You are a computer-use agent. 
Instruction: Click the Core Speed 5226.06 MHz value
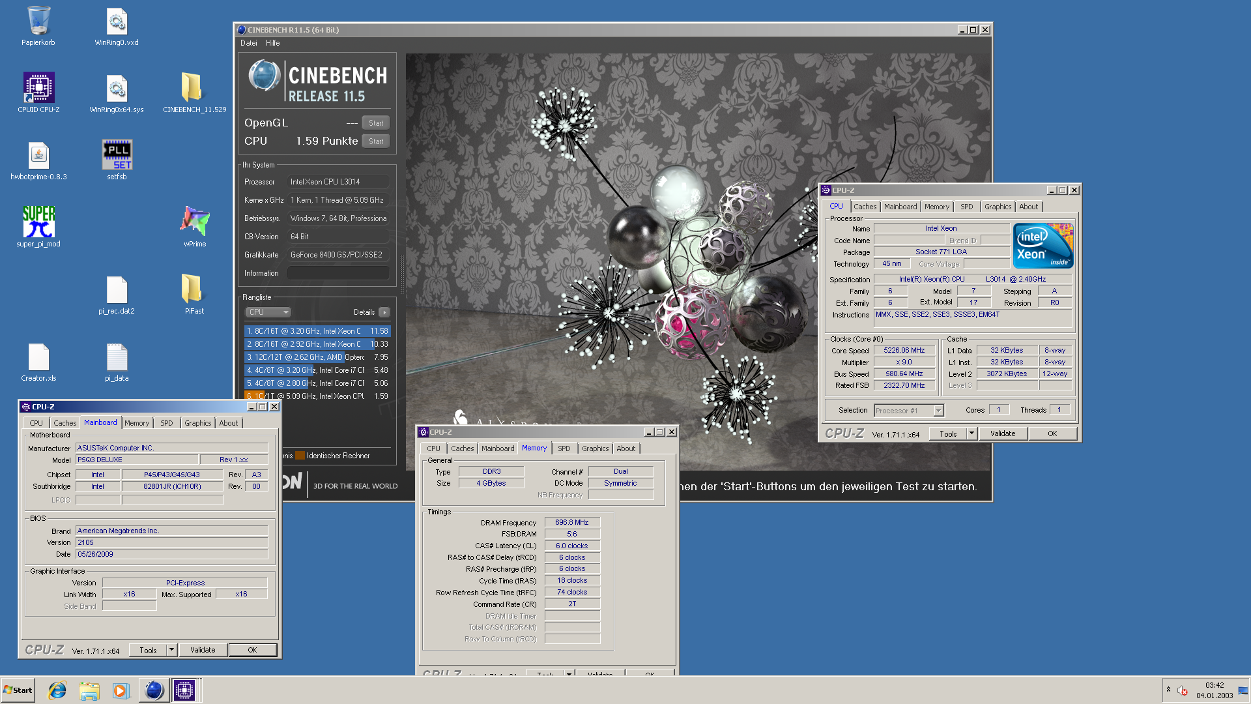[904, 351]
